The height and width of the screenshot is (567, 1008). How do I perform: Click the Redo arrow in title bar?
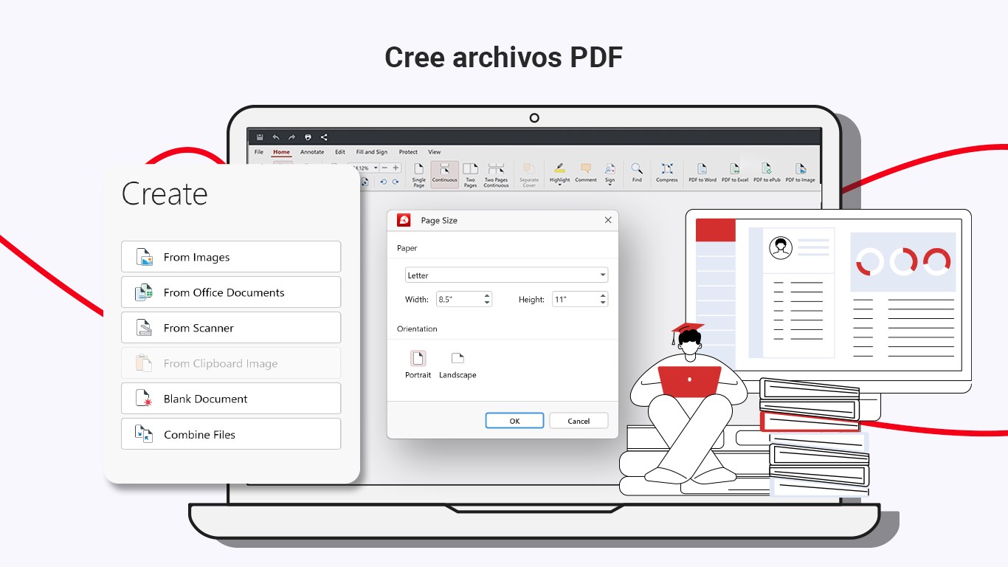coord(291,137)
